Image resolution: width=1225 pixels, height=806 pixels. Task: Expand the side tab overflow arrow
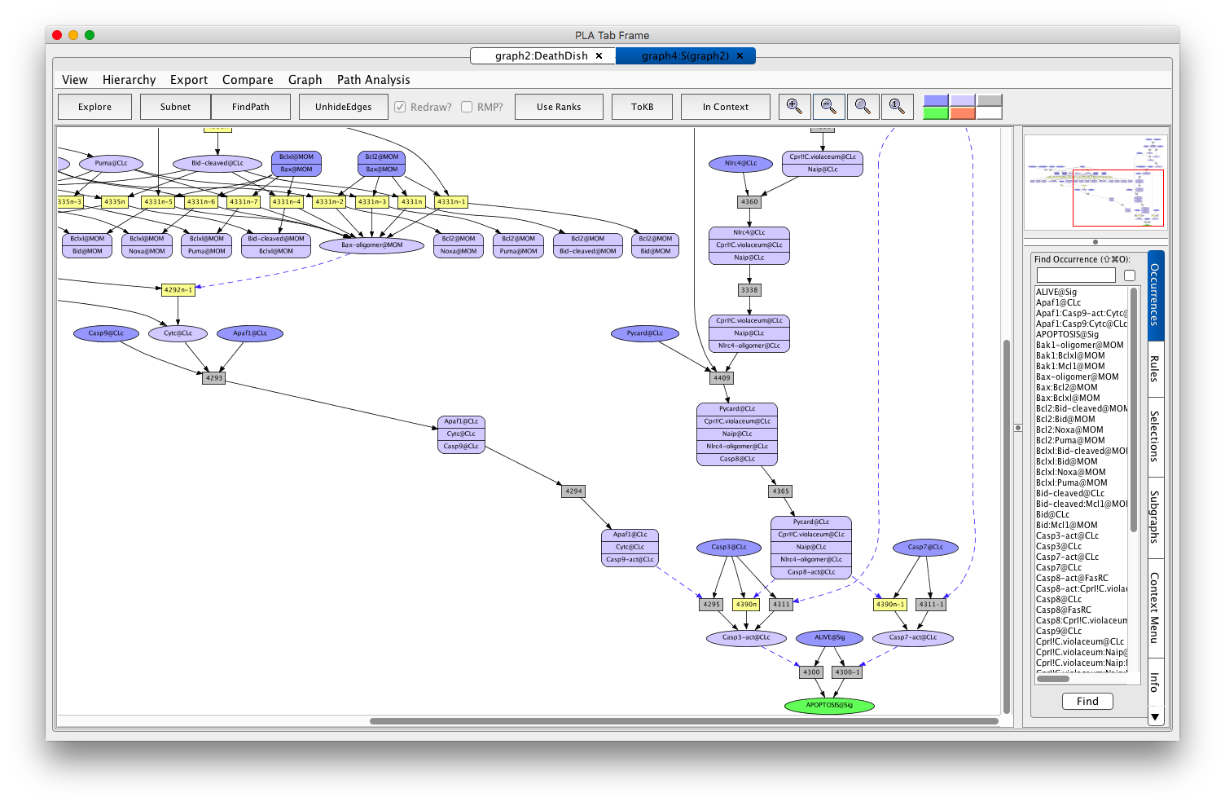coord(1155,717)
